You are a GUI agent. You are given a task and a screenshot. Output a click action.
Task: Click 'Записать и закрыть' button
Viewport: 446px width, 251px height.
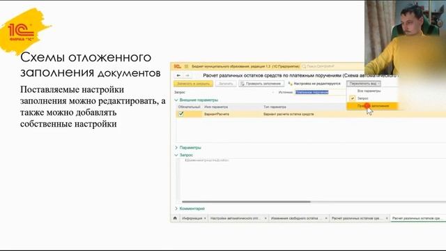[x=193, y=84]
